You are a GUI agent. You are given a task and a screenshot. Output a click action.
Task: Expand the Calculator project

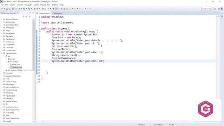[x=2, y=36]
